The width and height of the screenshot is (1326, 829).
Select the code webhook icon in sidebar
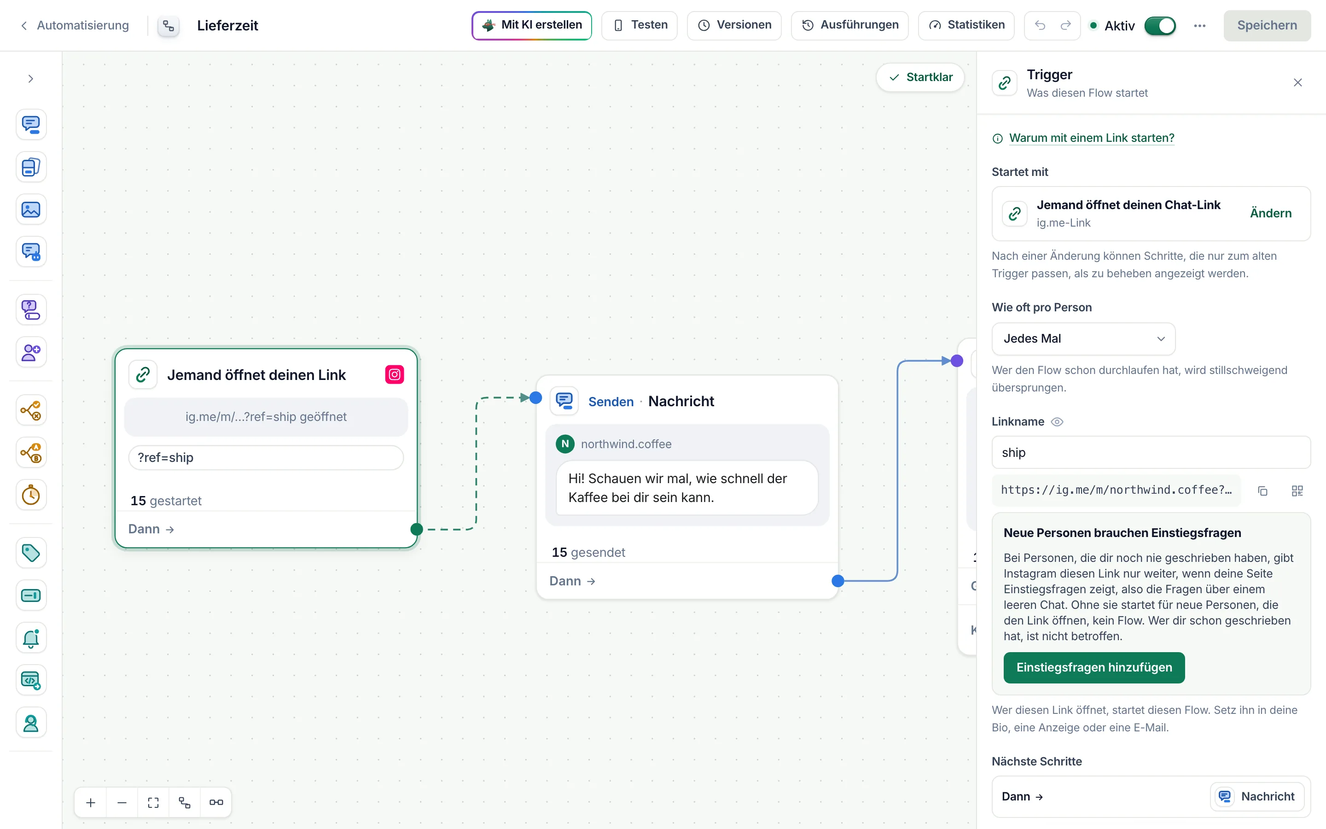[31, 680]
